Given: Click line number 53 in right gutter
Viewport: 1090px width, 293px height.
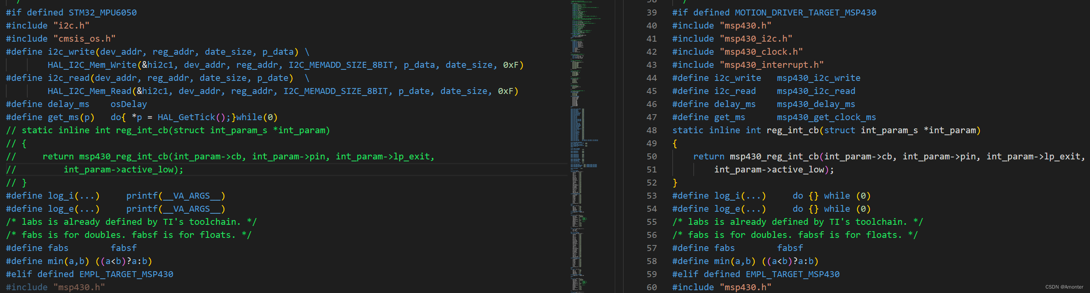Looking at the screenshot, I should pyautogui.click(x=652, y=196).
